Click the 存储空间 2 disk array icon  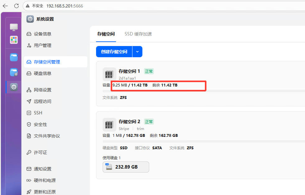109,124
